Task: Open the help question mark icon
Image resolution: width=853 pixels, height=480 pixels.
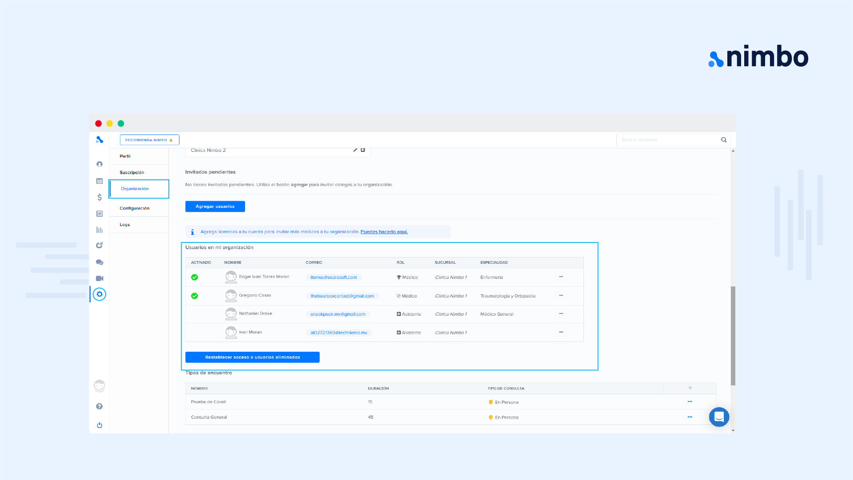Action: (99, 406)
